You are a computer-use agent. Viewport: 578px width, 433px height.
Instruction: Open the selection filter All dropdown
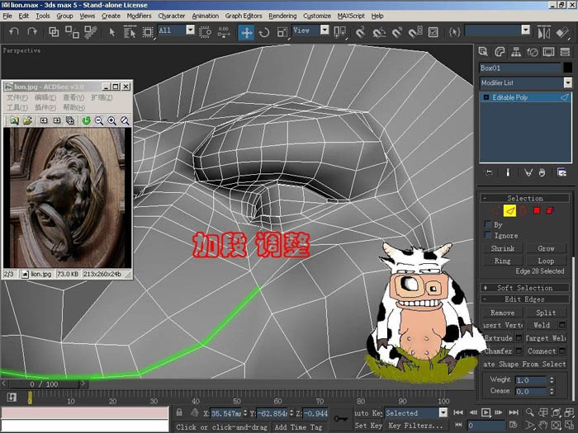coord(190,30)
